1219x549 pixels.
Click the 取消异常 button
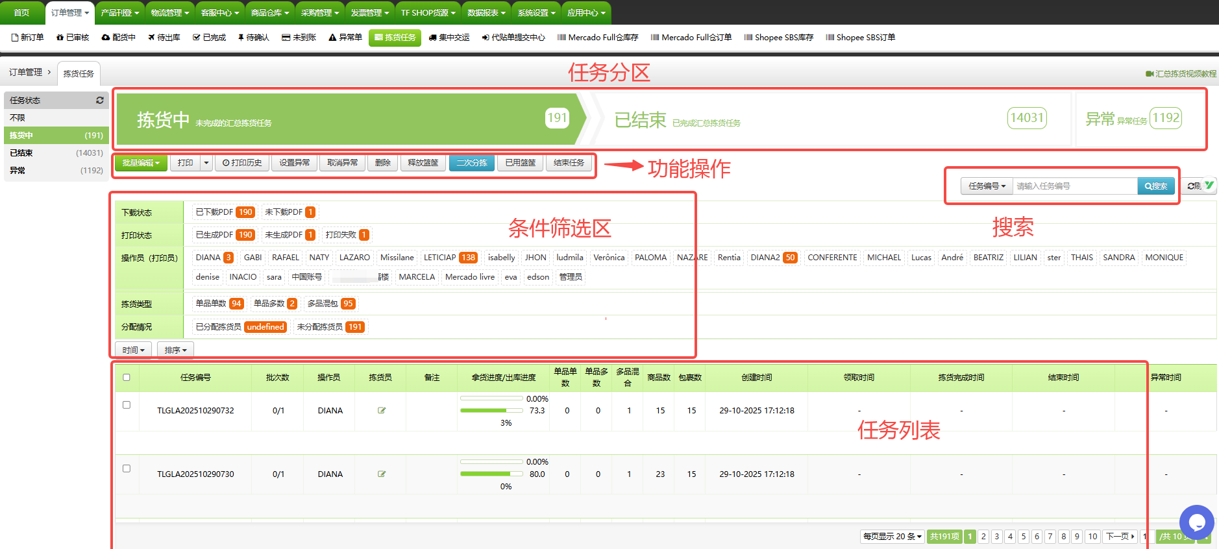(343, 163)
